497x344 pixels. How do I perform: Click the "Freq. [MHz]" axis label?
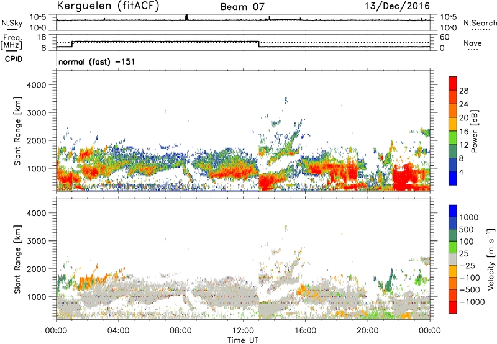12,42
